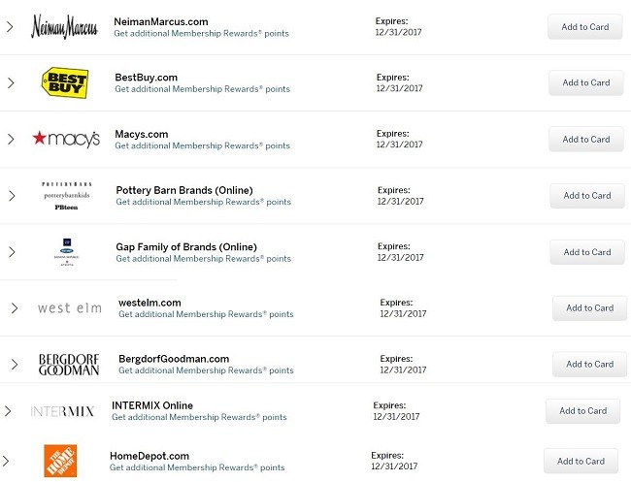Click the Macy's red star logo
The height and width of the screenshot is (482, 631).
66,139
